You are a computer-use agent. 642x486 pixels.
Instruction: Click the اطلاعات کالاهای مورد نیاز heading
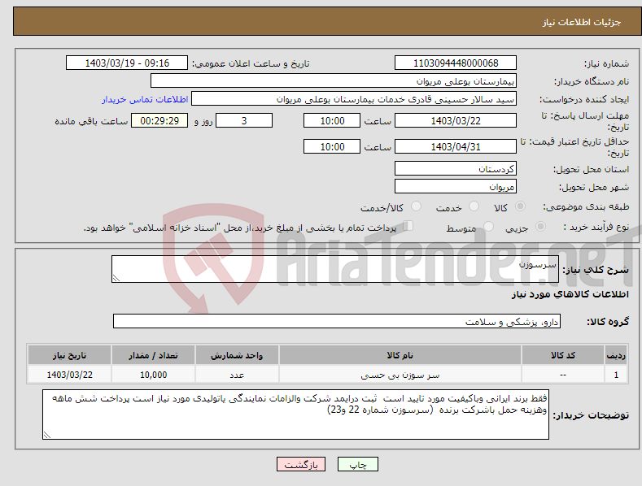pyautogui.click(x=570, y=294)
